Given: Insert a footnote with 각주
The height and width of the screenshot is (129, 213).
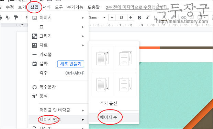Looking at the screenshot, I should [58, 73].
